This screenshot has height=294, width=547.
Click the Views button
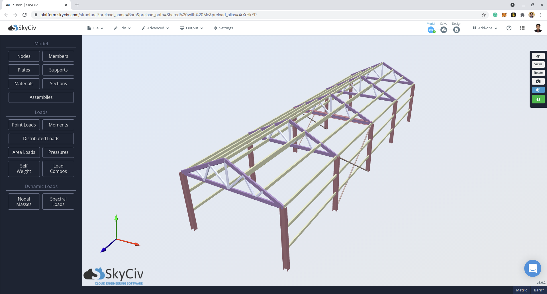[538, 64]
